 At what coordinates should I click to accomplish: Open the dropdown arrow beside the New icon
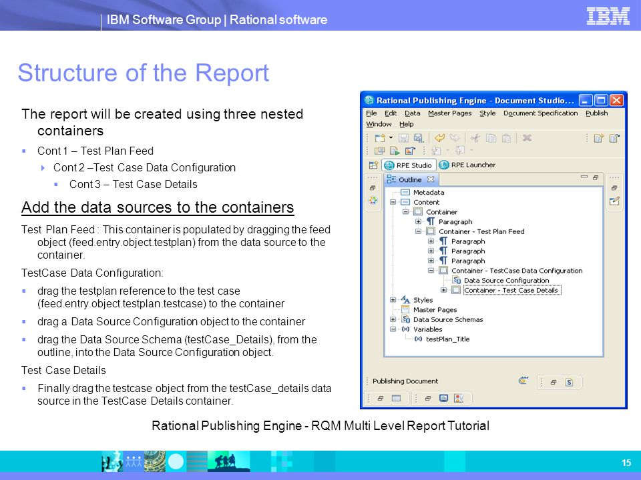tap(391, 138)
